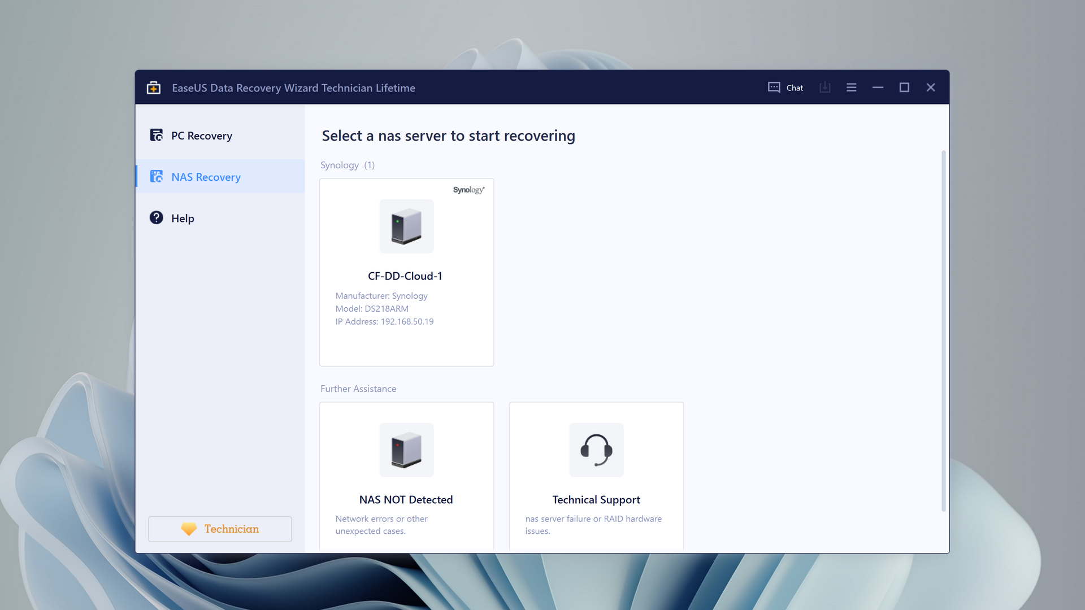Click 'Network errors or other unexpected cases' text
This screenshot has height=610, width=1085.
(381, 525)
